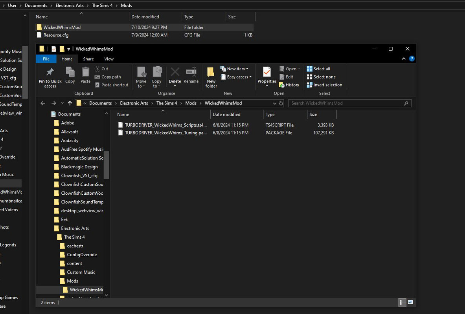Click the Properties quick access toolbar icon
The image size is (465, 314).
[x=54, y=49]
